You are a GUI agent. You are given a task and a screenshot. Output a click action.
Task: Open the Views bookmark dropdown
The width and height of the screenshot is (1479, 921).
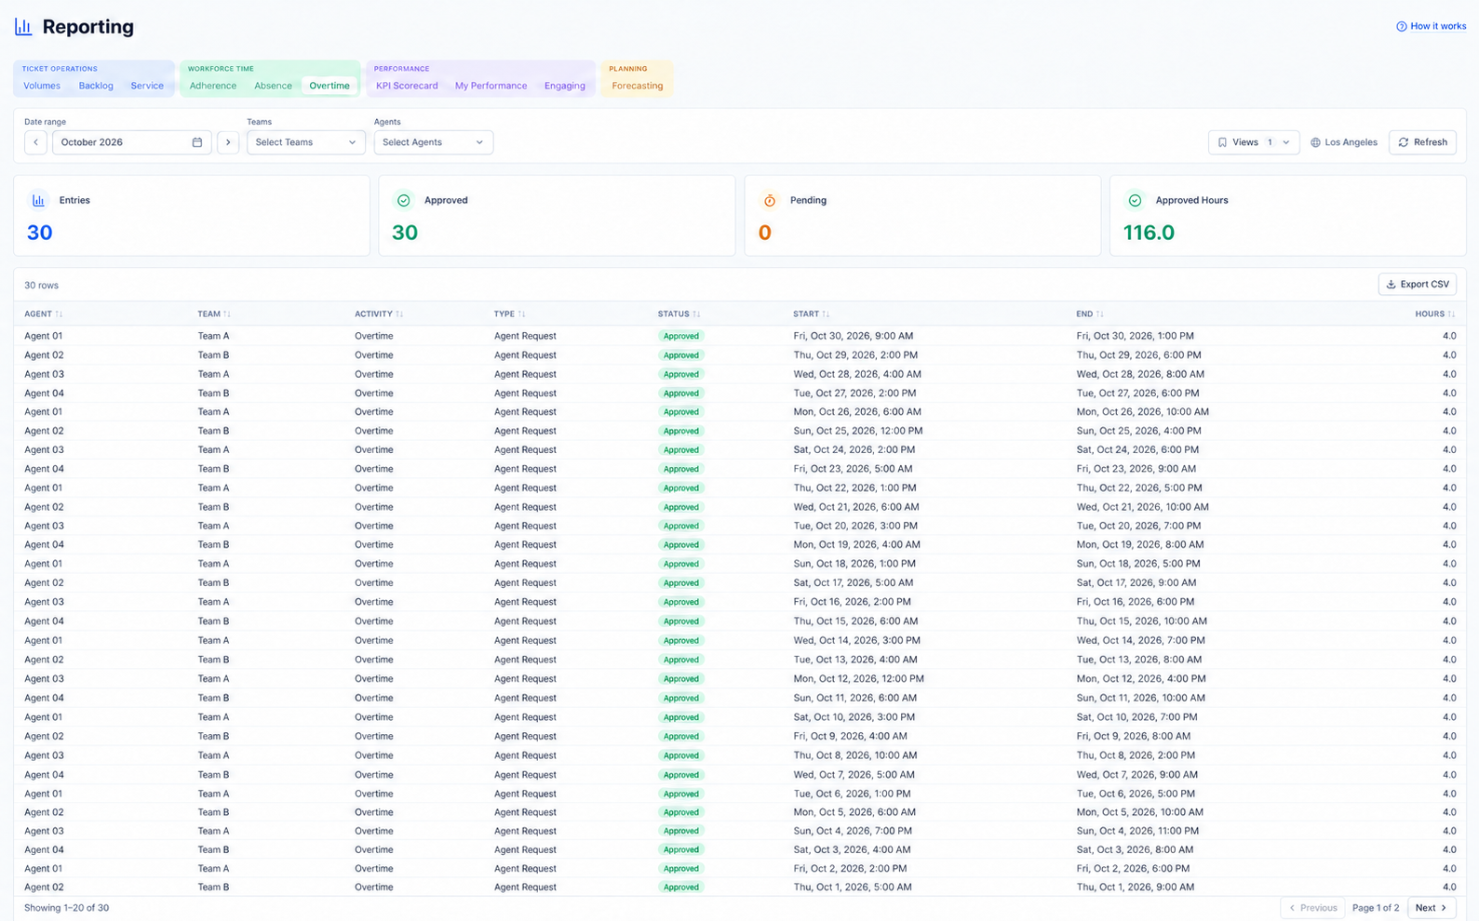pos(1253,142)
